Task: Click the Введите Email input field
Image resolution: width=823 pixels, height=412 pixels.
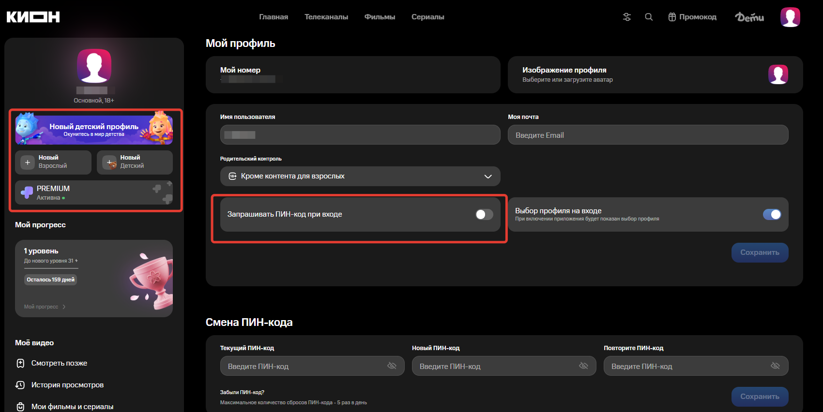Action: tap(647, 135)
